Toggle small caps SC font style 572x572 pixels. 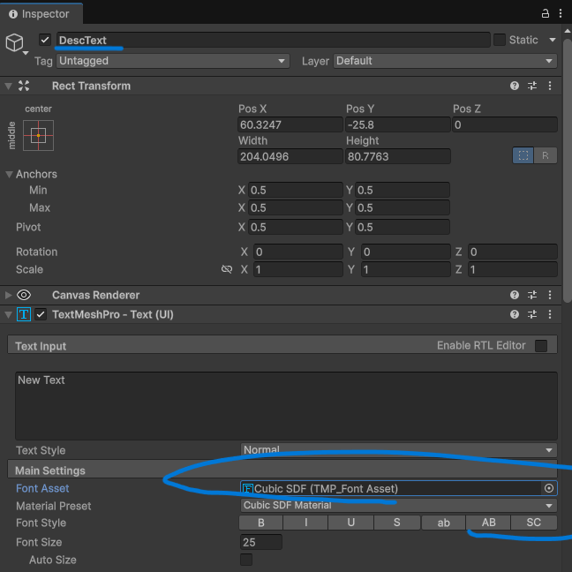pos(534,523)
